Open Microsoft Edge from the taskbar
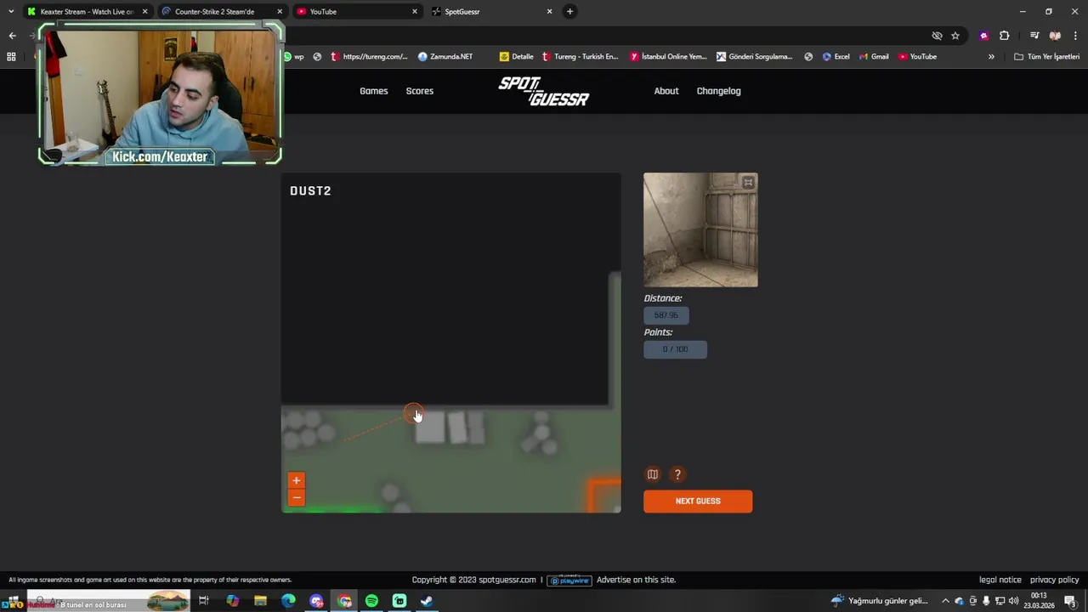This screenshot has width=1088, height=612. [x=288, y=601]
